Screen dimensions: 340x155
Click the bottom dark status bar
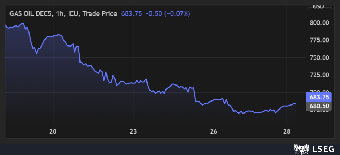[x=146, y=149]
